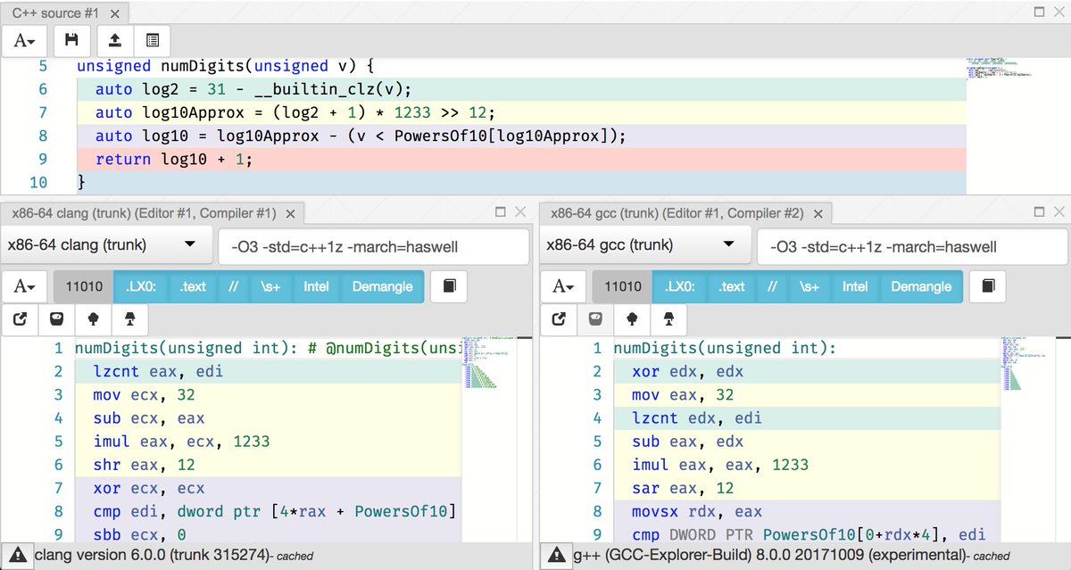
Task: Click gcc assembly line 'movsx rdx, eax'
Action: (697, 512)
